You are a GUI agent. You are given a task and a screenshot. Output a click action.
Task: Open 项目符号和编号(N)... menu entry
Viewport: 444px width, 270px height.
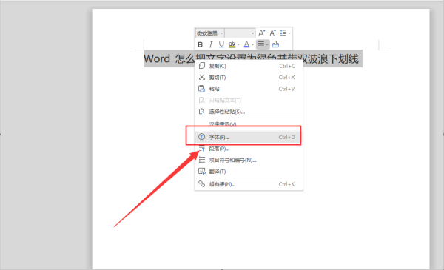coord(249,161)
